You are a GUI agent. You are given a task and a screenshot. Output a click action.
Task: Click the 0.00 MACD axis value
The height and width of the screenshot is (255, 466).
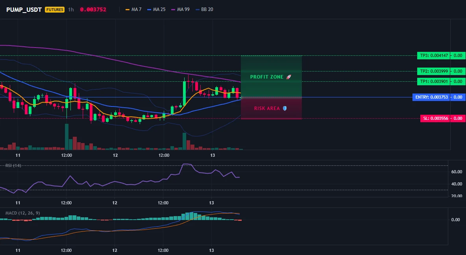(x=456, y=220)
